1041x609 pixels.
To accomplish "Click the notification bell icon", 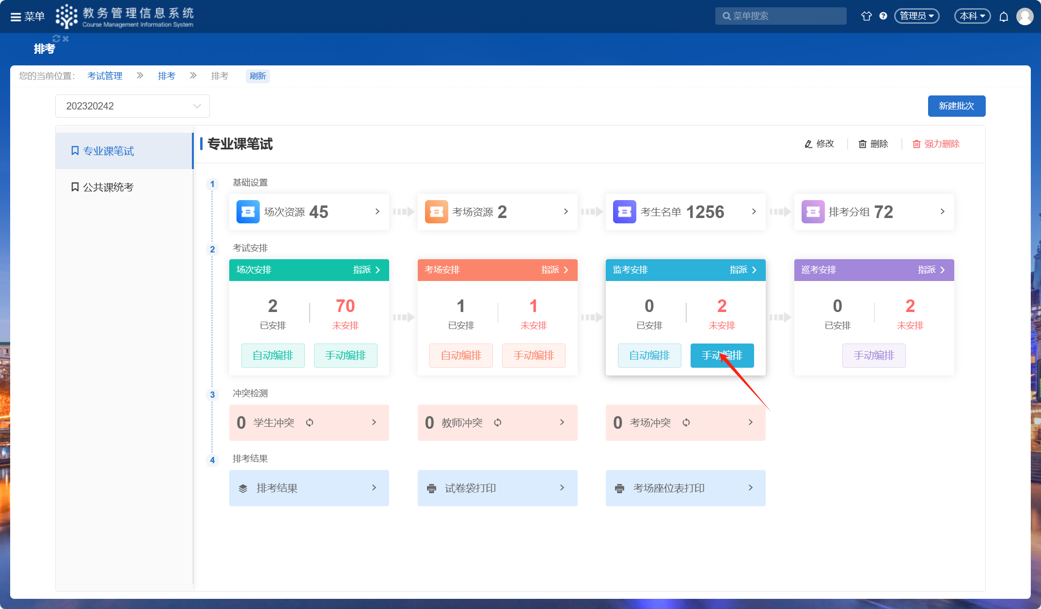I will 1004,16.
